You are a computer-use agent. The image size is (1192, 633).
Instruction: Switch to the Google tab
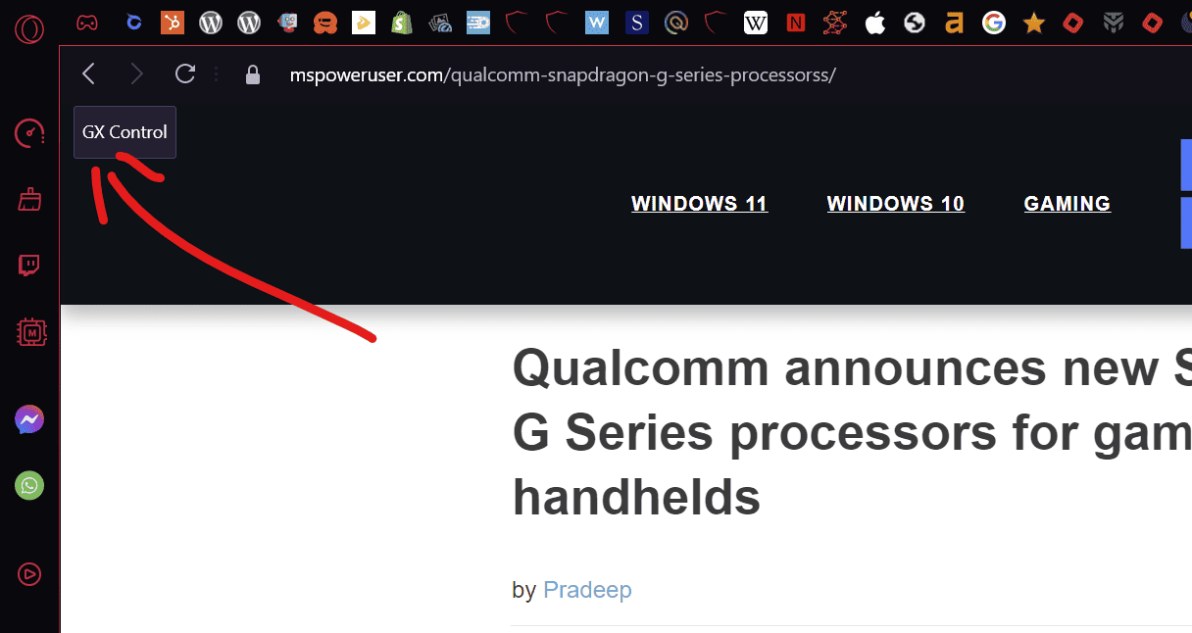[994, 22]
